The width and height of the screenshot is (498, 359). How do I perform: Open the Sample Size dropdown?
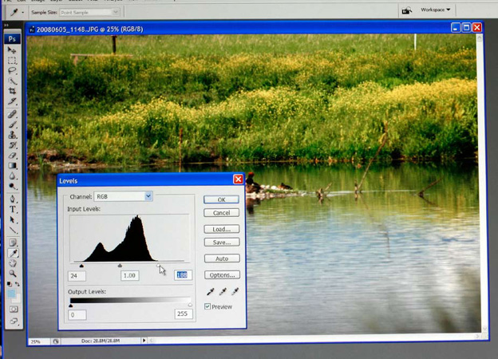pos(92,12)
